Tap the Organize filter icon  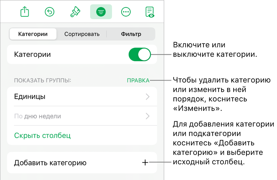pos(101,12)
